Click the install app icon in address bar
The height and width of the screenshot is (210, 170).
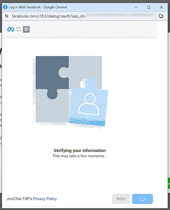(x=161, y=16)
